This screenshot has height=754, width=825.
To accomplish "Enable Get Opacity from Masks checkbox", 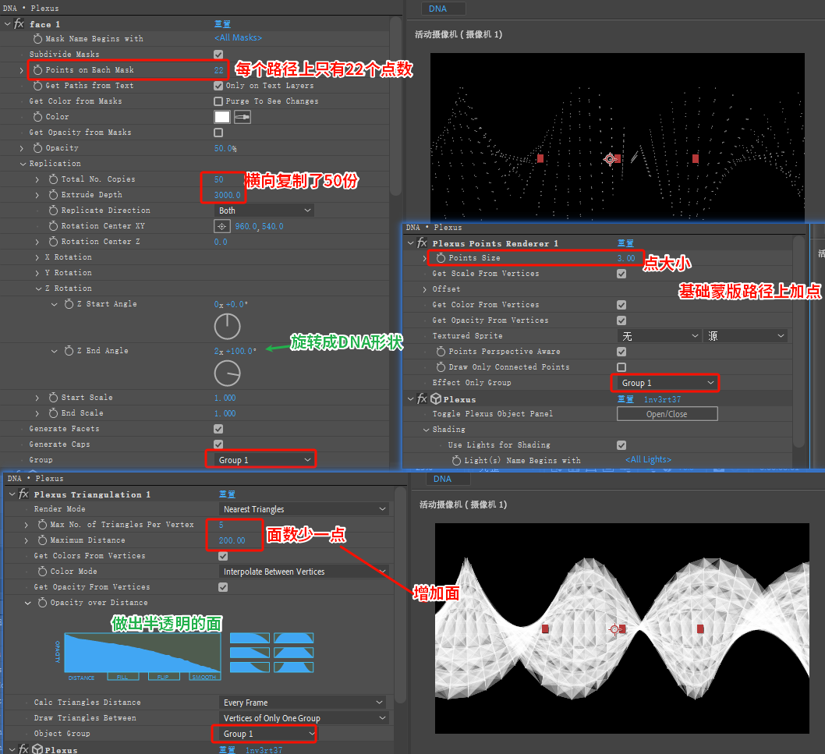I will 218,133.
